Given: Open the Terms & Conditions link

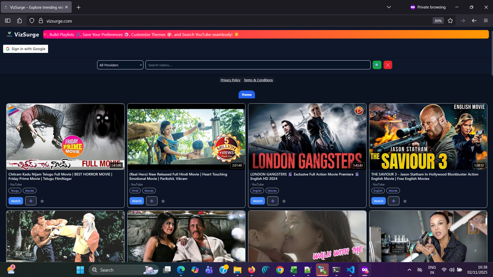Looking at the screenshot, I should pyautogui.click(x=258, y=80).
